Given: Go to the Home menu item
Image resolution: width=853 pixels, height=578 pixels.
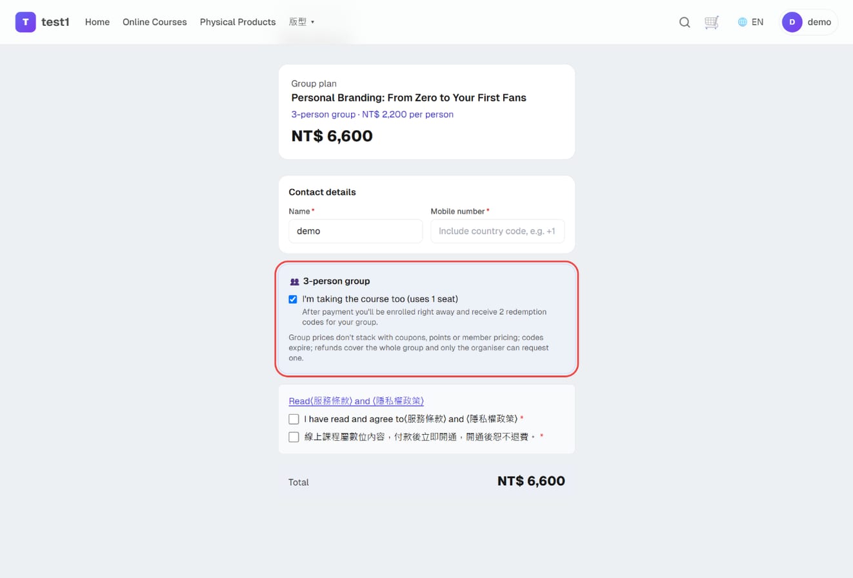Looking at the screenshot, I should 97,22.
